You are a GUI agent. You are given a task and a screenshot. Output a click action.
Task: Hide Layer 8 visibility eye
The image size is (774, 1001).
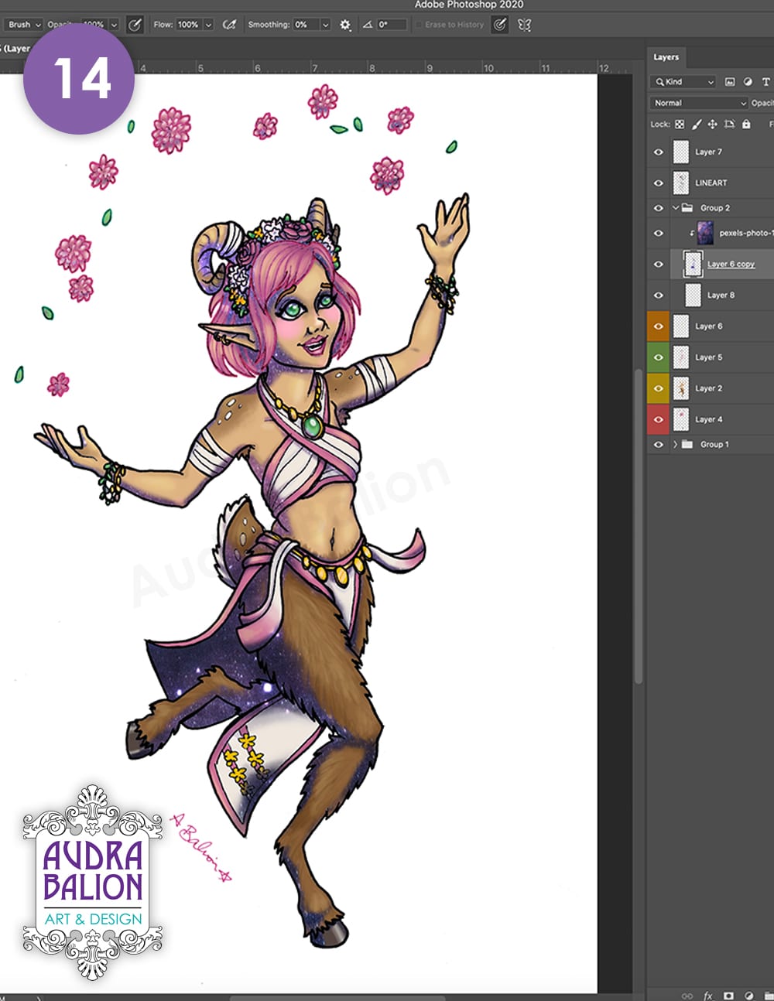pyautogui.click(x=659, y=295)
